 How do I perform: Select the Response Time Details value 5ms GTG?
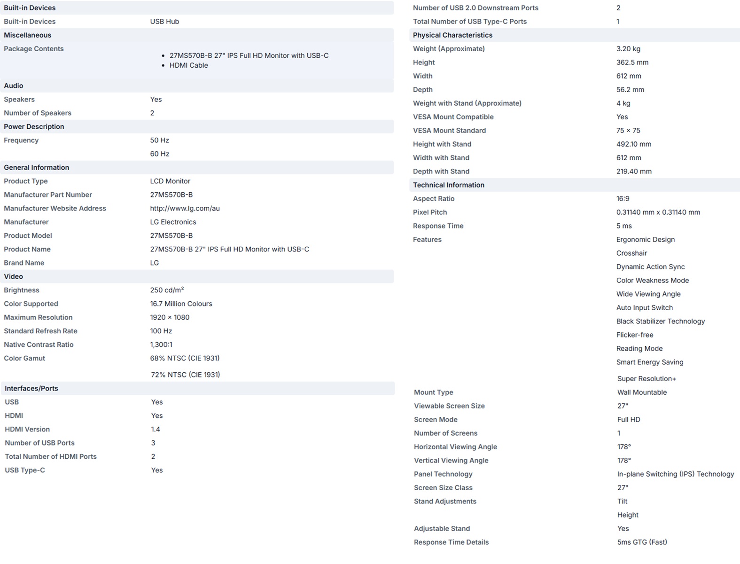pyautogui.click(x=642, y=542)
